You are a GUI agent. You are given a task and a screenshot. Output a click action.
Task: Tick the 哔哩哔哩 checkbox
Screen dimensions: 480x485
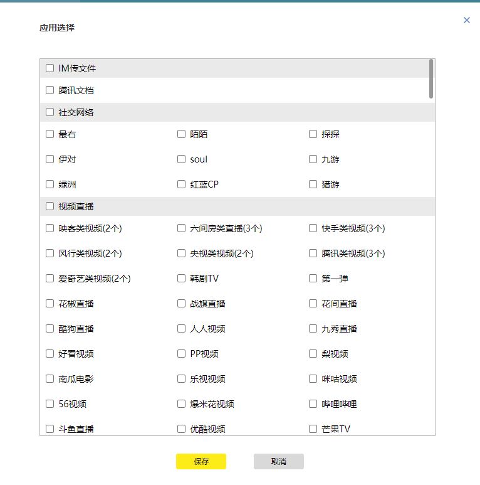pyautogui.click(x=313, y=403)
